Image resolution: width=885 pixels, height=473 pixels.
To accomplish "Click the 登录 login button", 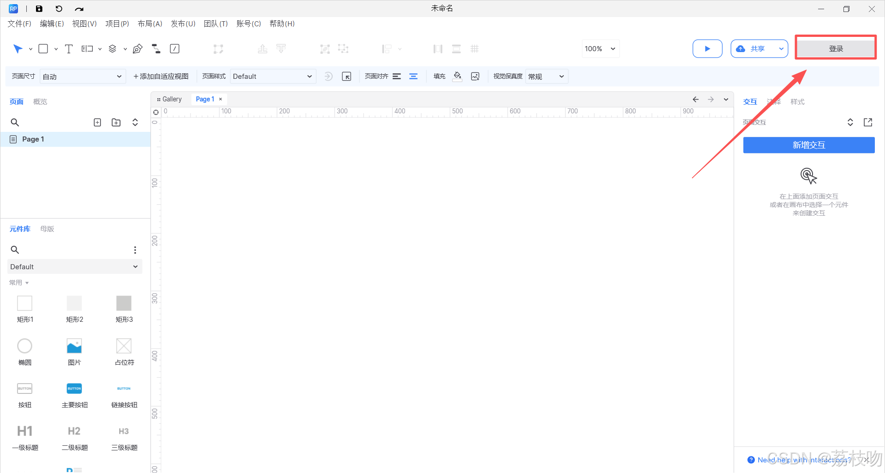I will point(836,49).
